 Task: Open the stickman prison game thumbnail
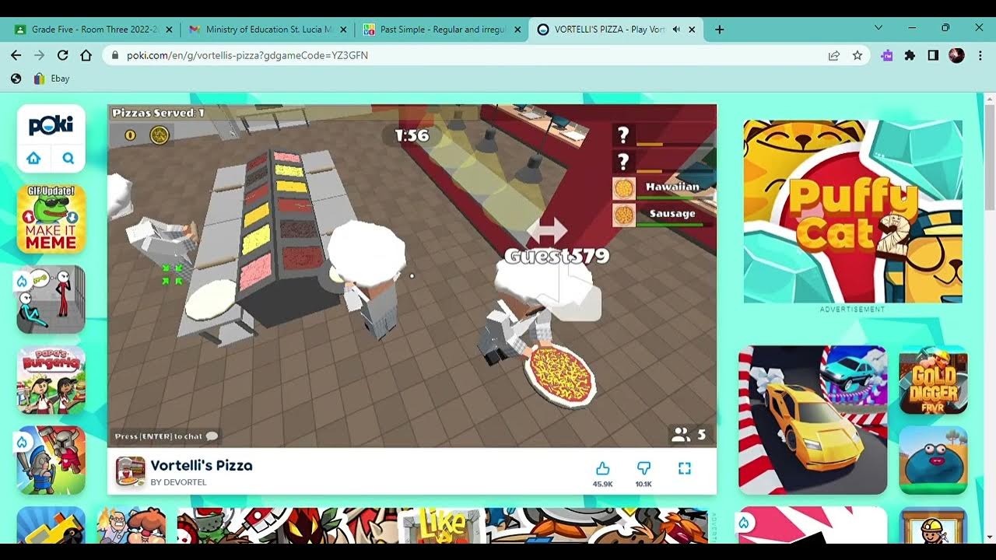(x=51, y=299)
